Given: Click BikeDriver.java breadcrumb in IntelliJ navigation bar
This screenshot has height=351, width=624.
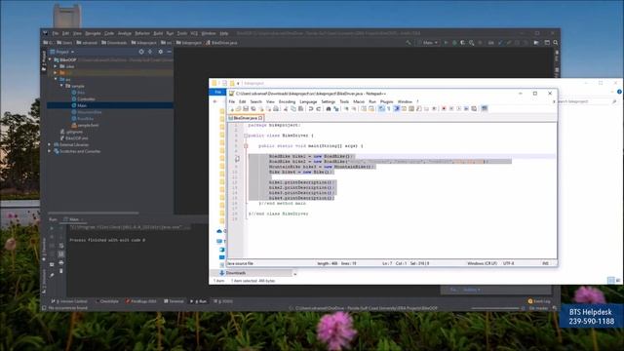Looking at the screenshot, I should pos(221,43).
